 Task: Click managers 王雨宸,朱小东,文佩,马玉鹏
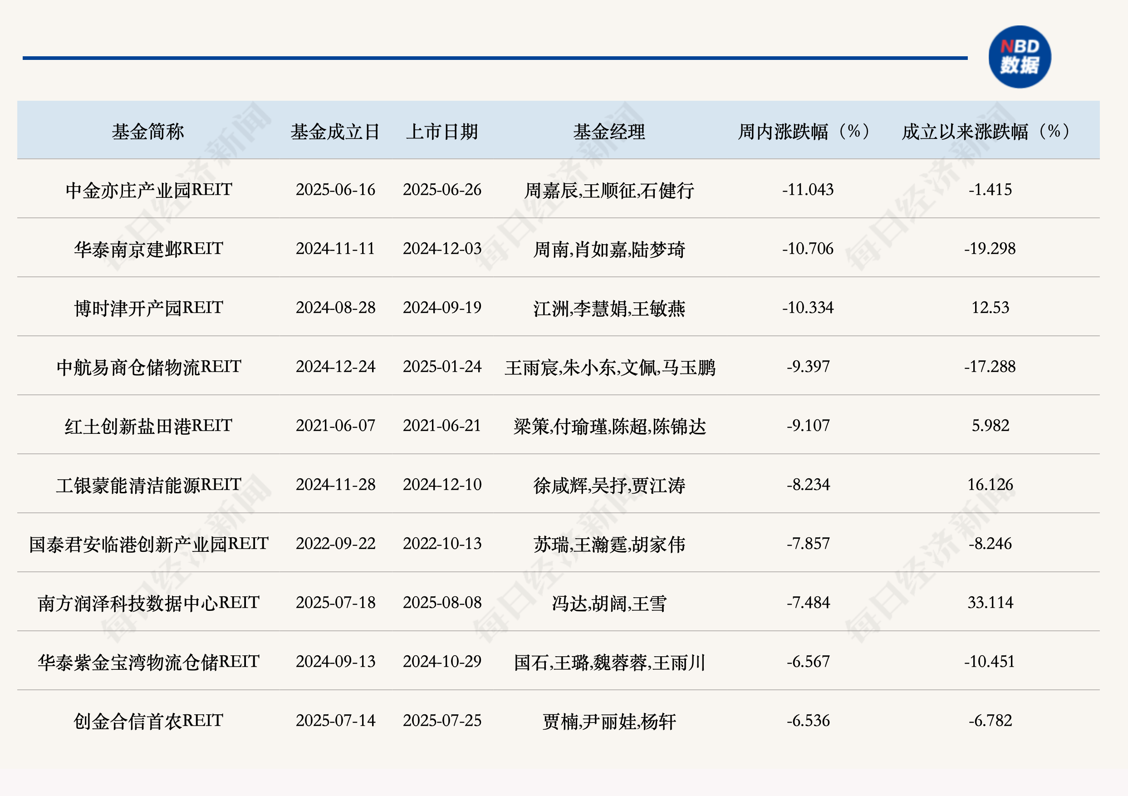610,368
